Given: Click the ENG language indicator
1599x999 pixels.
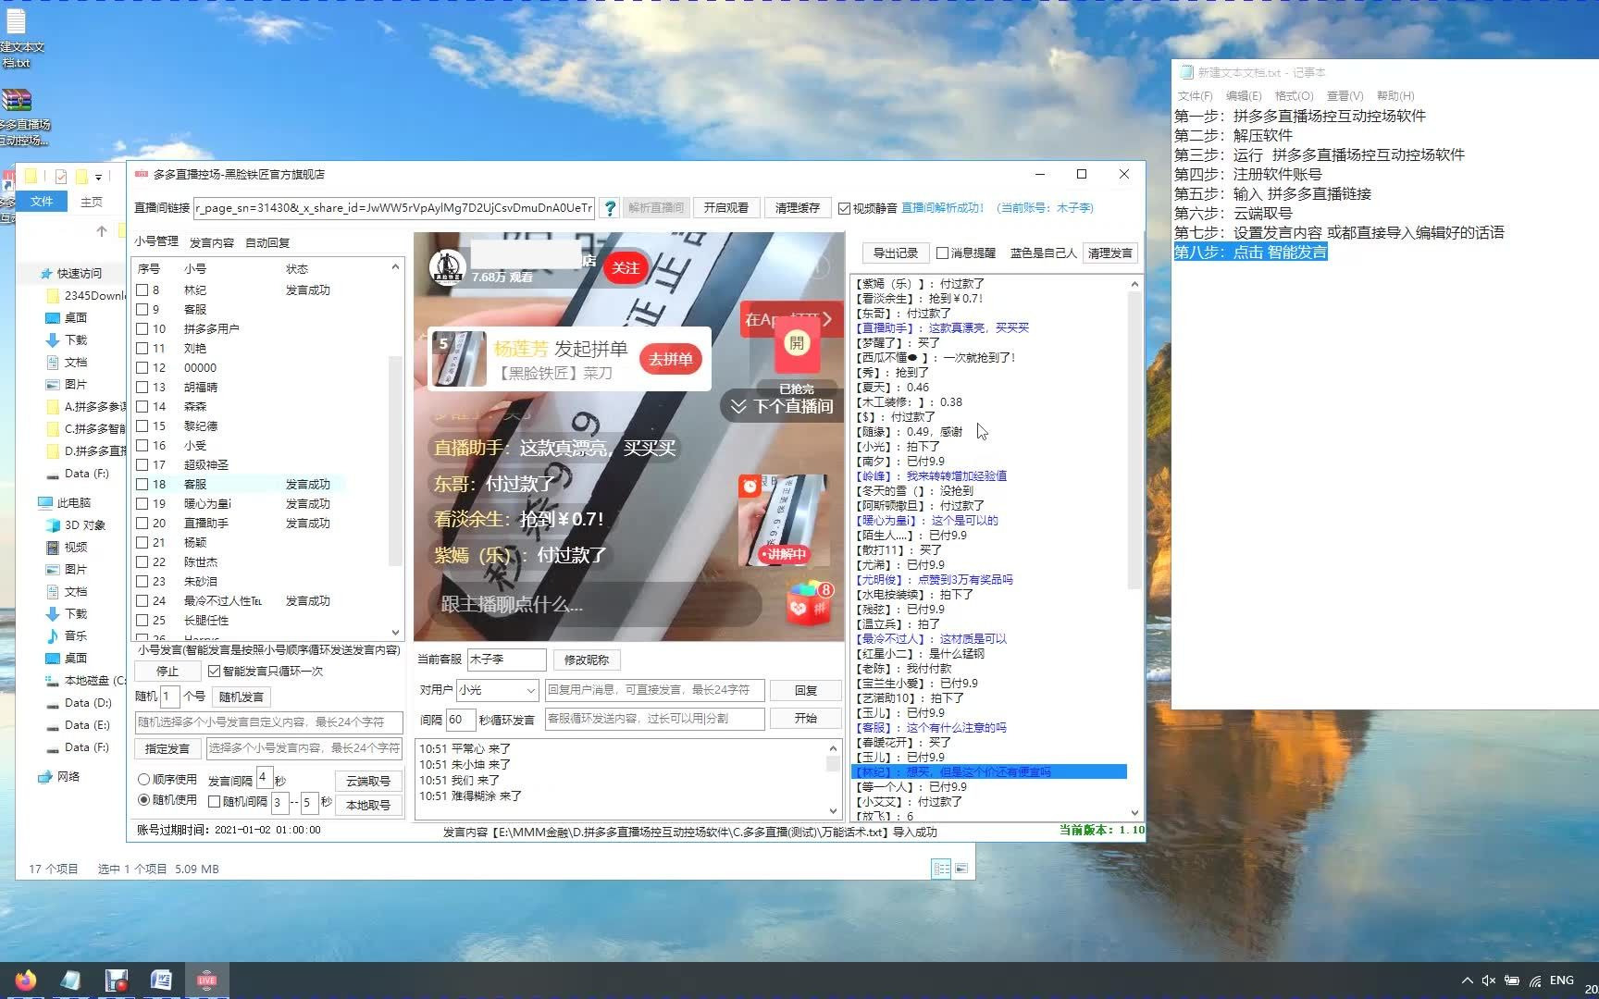Looking at the screenshot, I should pos(1562,980).
